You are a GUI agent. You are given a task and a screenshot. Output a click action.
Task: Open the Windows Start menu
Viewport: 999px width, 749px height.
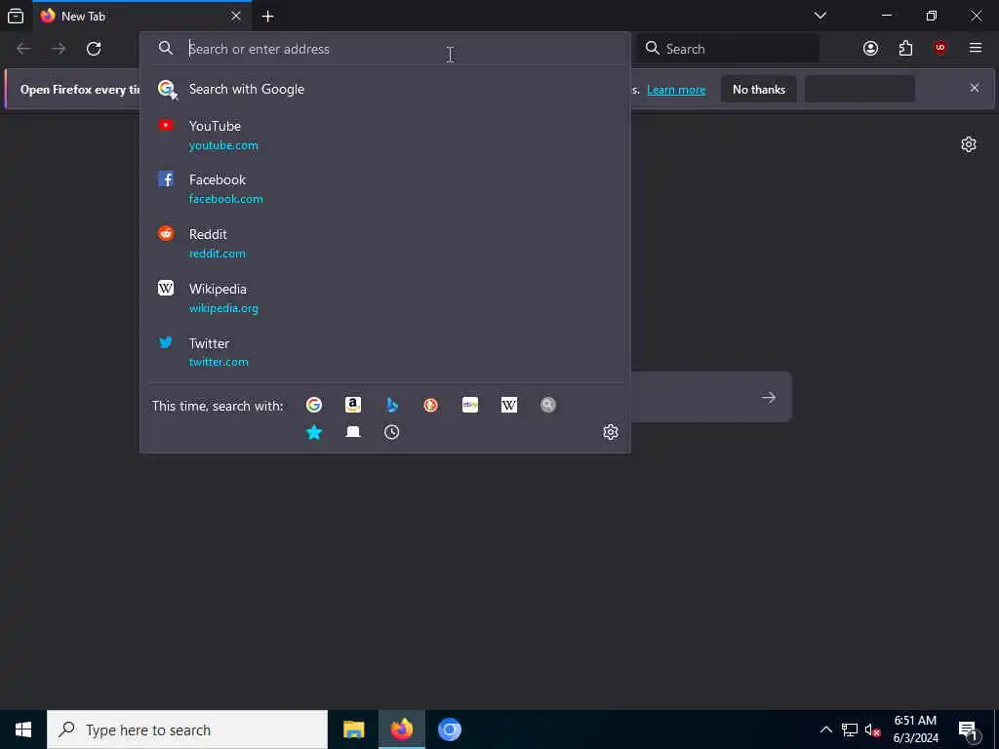pos(23,729)
